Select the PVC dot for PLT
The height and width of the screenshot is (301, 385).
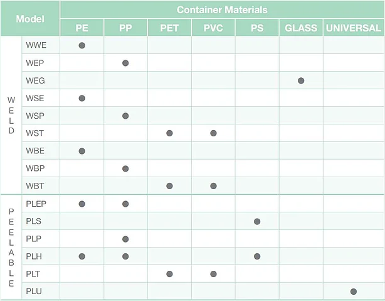click(213, 274)
